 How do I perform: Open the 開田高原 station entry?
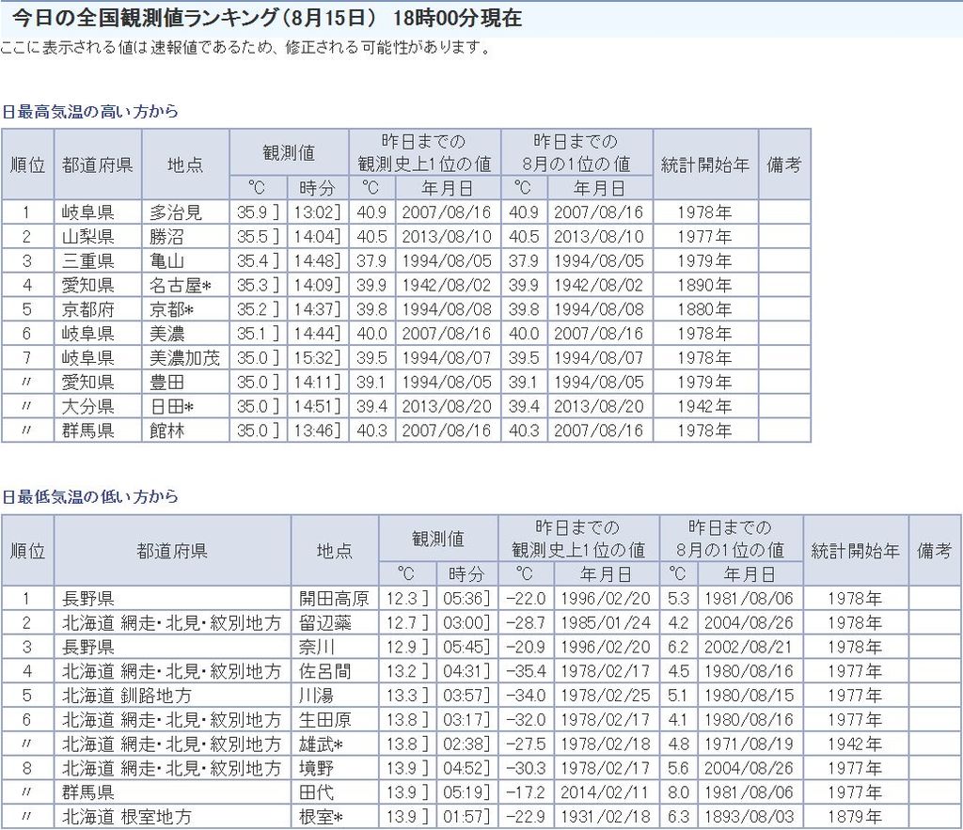click(334, 599)
